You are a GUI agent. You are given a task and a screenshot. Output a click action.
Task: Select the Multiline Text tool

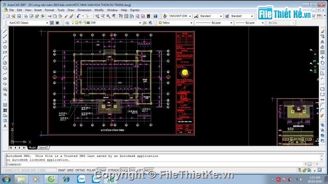[5, 126]
